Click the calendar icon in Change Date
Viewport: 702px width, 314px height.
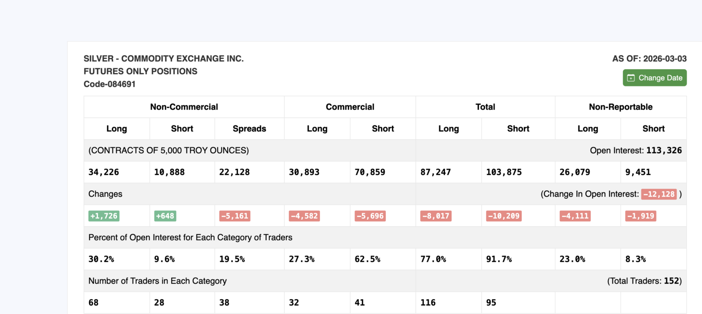pyautogui.click(x=631, y=78)
